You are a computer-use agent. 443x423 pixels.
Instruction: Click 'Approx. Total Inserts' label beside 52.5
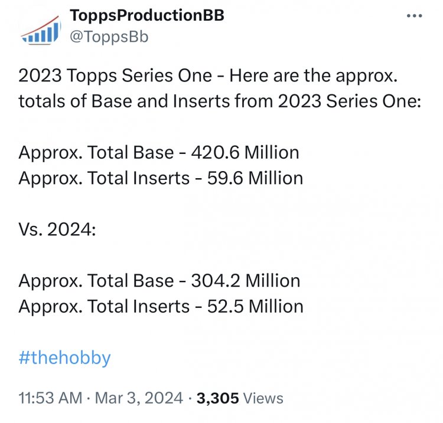click(104, 307)
